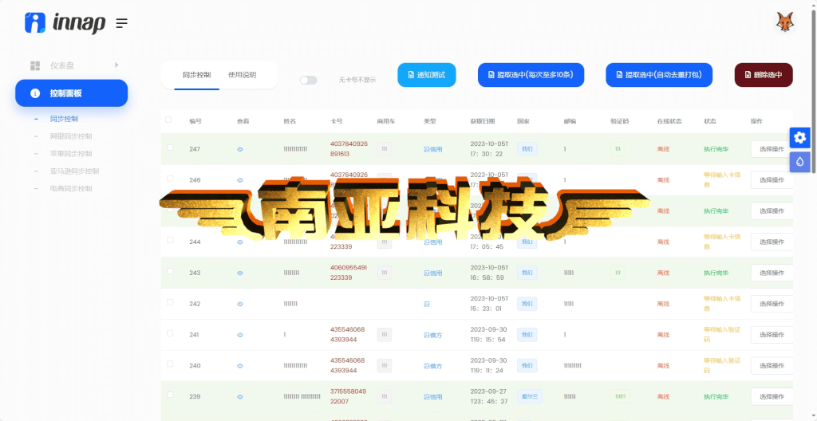Click the 爱尔兰 country badge in row 239
The image size is (817, 421).
[529, 397]
